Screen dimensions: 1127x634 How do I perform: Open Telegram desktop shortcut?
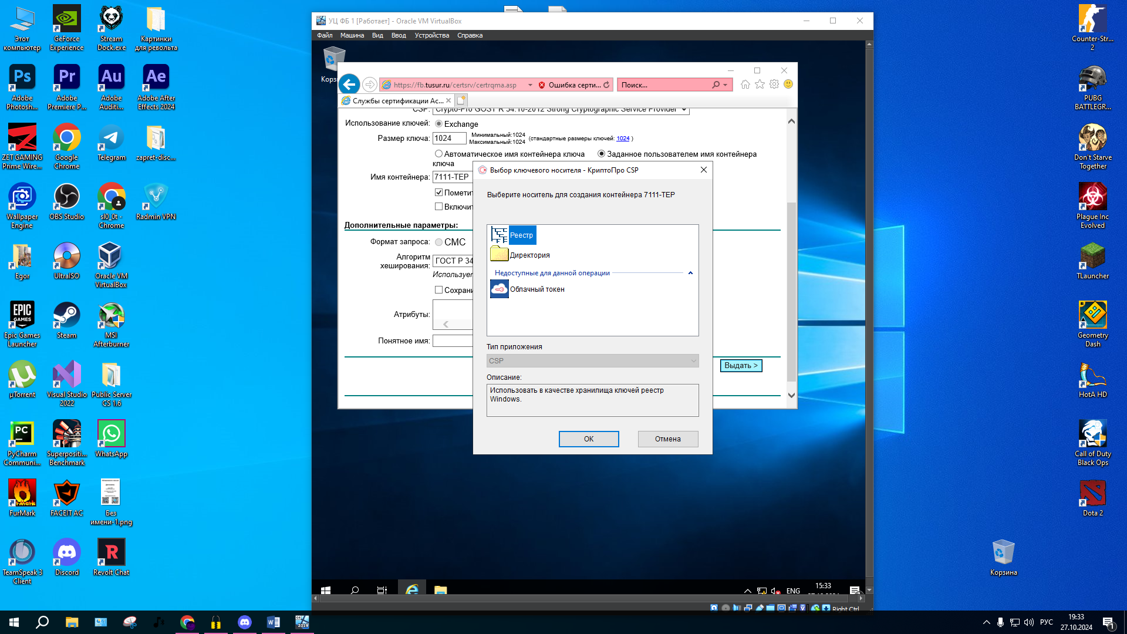point(111,142)
